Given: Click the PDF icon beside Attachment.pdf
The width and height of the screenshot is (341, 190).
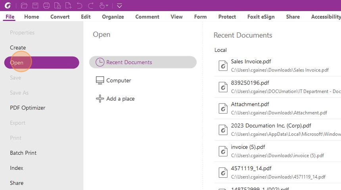Looking at the screenshot, I should coord(223,108).
